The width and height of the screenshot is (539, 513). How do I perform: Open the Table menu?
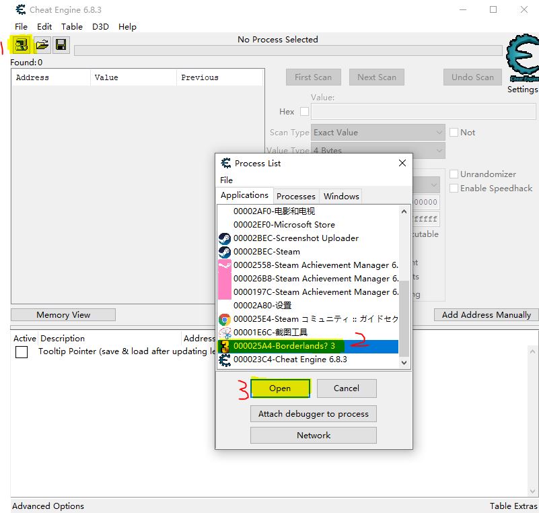click(x=72, y=26)
